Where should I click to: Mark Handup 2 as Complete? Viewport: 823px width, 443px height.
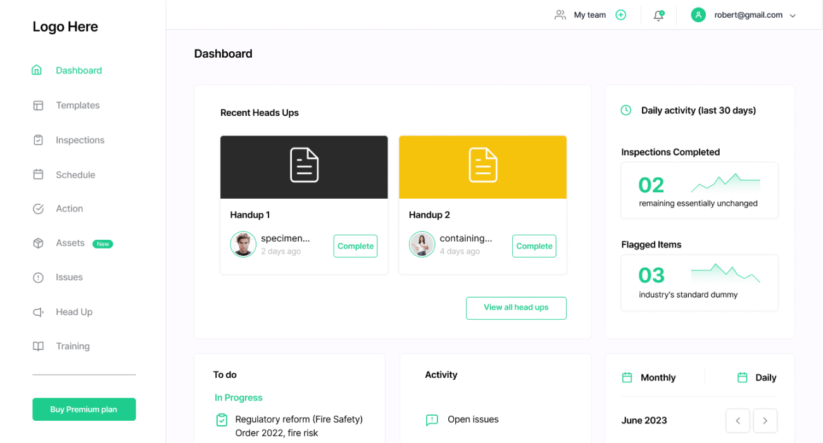(534, 246)
